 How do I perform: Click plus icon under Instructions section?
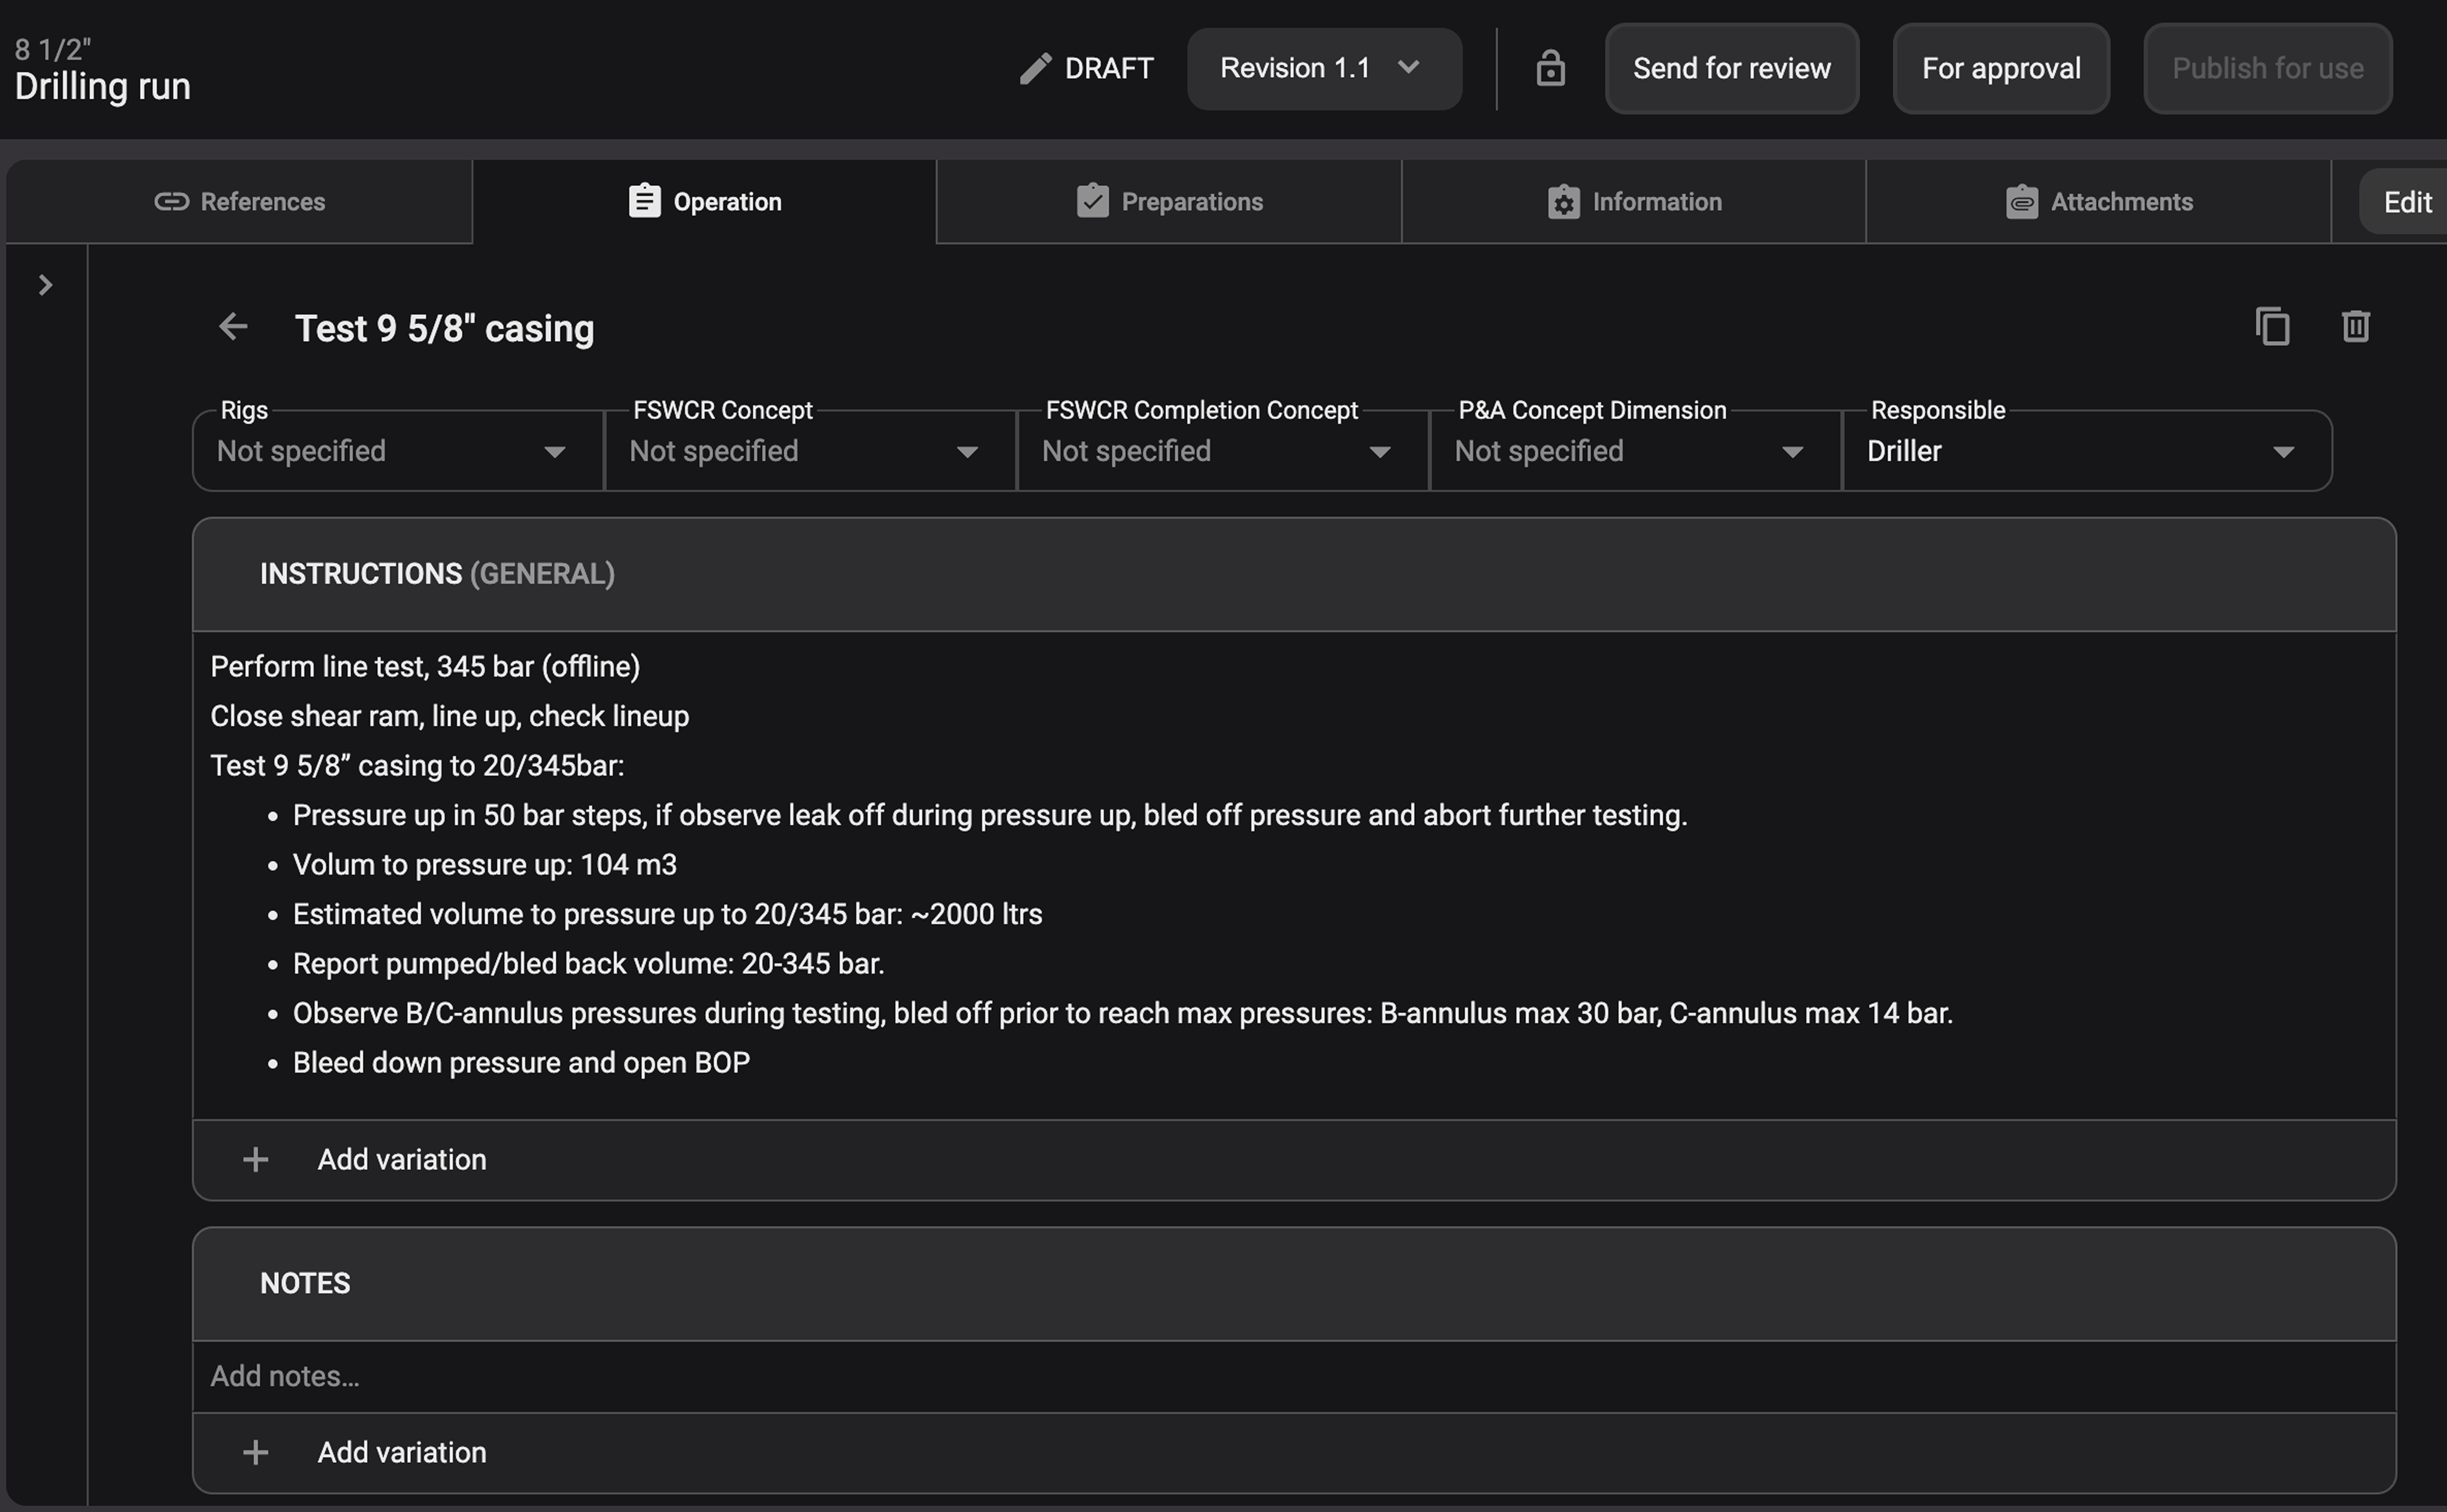pos(256,1159)
